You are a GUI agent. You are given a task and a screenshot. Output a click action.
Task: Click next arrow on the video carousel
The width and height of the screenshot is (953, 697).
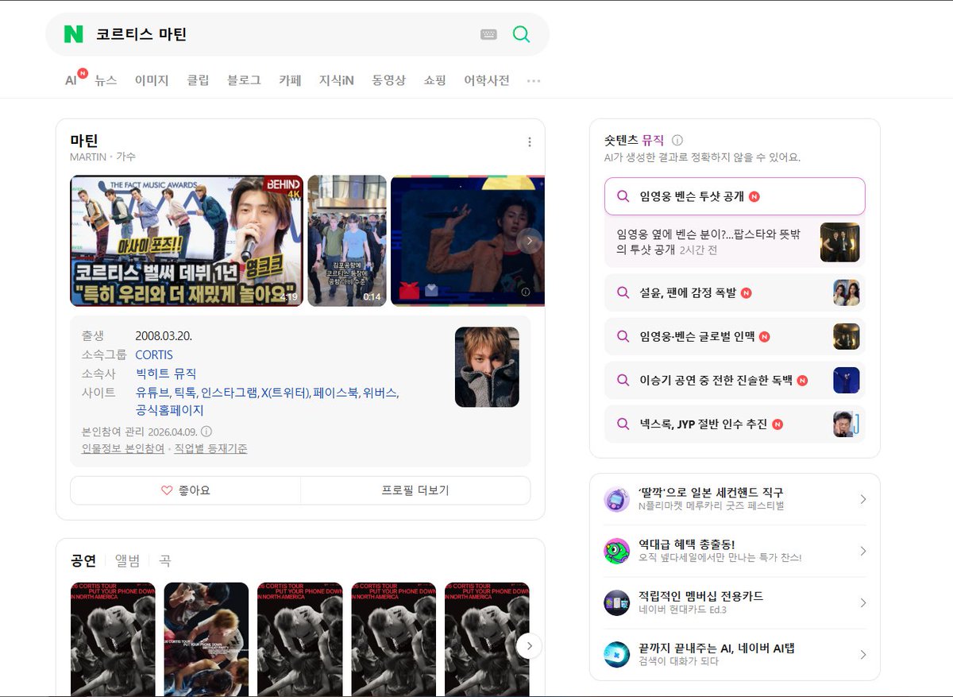click(x=530, y=240)
